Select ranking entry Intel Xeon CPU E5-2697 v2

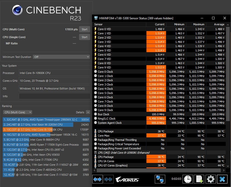click(46, 150)
